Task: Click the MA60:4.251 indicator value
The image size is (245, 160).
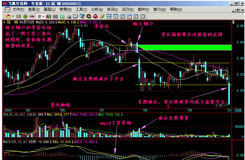Action: 89,22
